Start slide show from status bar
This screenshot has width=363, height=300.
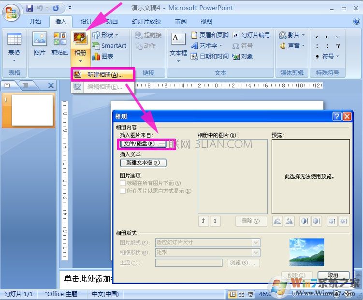pyautogui.click(x=250, y=294)
